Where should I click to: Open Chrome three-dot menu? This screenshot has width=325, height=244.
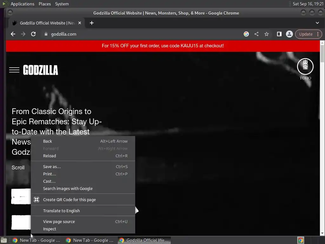pyautogui.click(x=318, y=34)
